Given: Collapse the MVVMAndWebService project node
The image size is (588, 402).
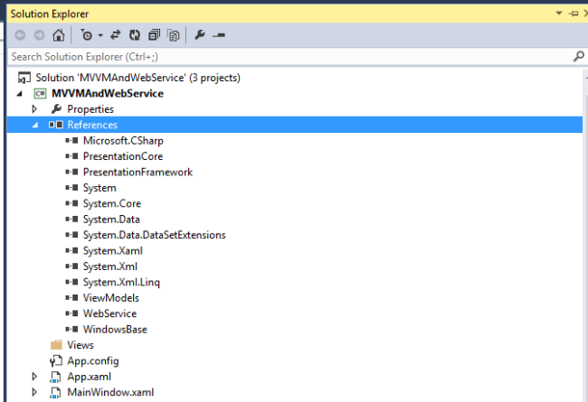Looking at the screenshot, I should pyautogui.click(x=20, y=94).
